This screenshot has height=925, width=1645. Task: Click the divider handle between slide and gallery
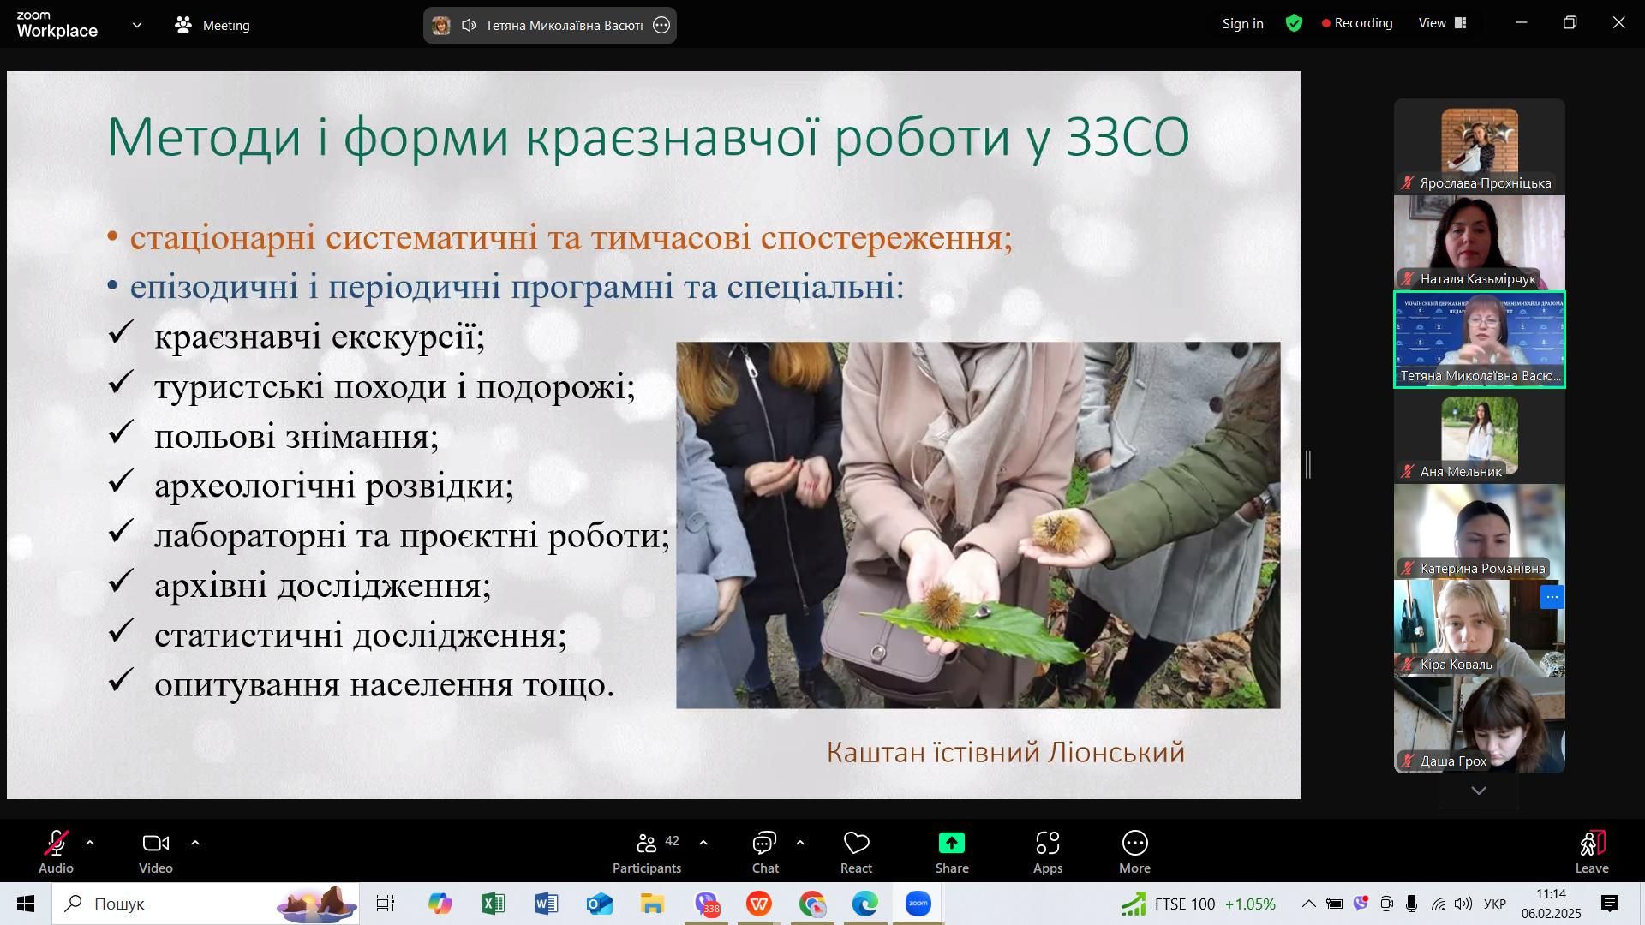pos(1308,465)
